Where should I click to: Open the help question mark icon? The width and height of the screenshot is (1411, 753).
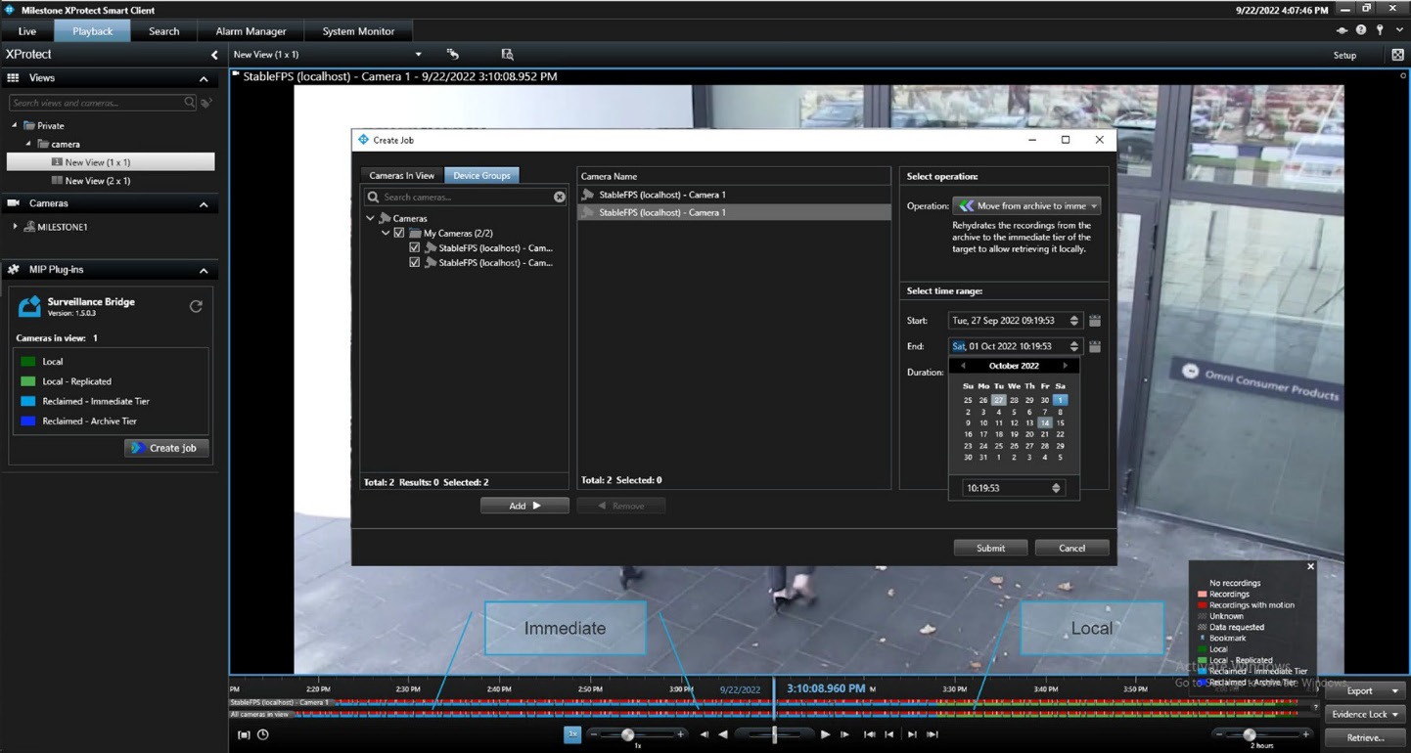click(1361, 30)
